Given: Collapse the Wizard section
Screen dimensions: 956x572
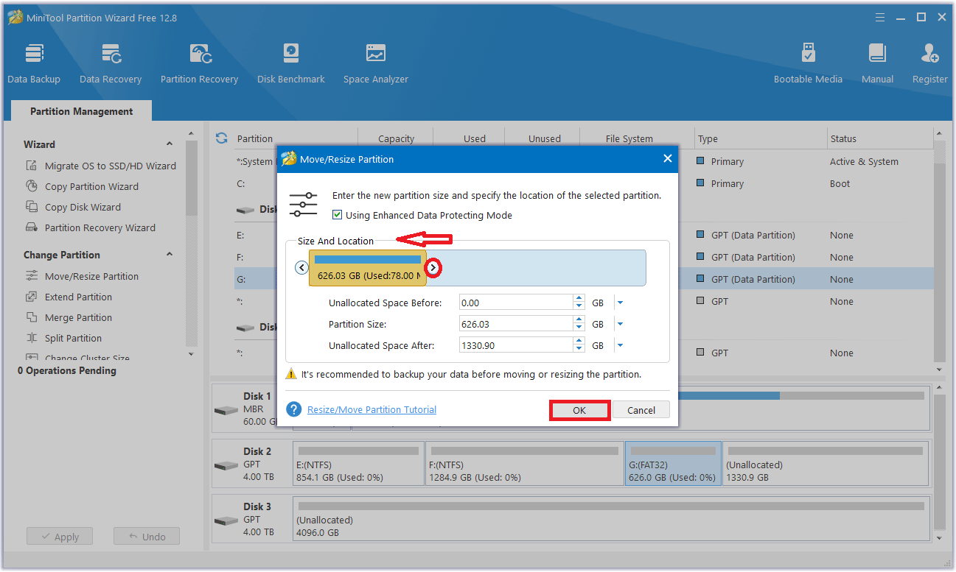Looking at the screenshot, I should (170, 144).
